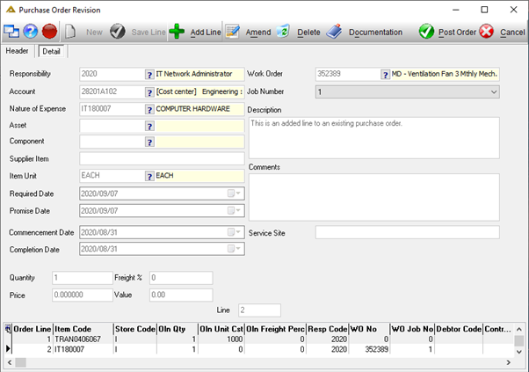This screenshot has width=529, height=372.
Task: Select order line 1 TRAN0406067 row
Action: (x=258, y=339)
